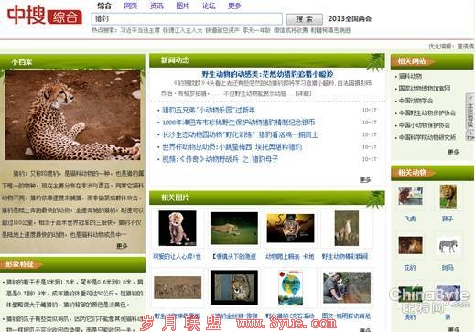Open the 飞虎 animal thumbnail
Viewport: 475px width, 332px height.
pos(410,196)
